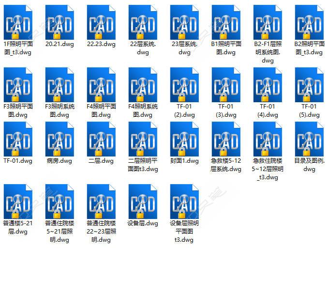Viewport: 330px width, 281px height.
Task: Select the B2-F1层照明系统图.dwg icon
Action: (x=268, y=22)
